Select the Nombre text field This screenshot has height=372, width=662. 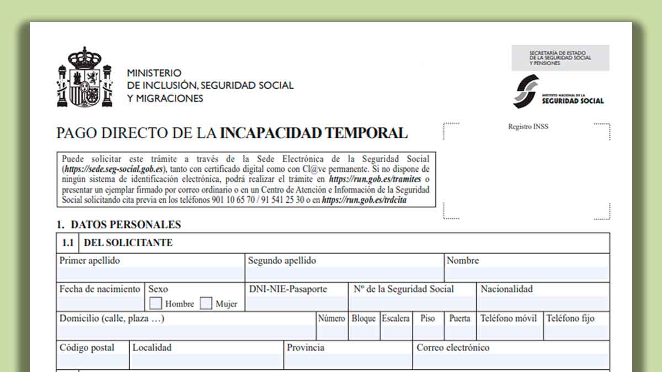(526, 274)
